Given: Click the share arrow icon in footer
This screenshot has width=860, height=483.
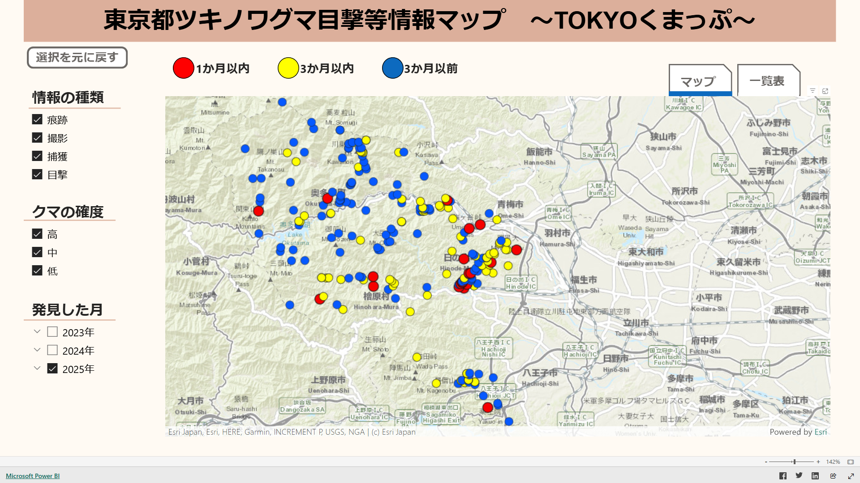Looking at the screenshot, I should click(x=833, y=476).
